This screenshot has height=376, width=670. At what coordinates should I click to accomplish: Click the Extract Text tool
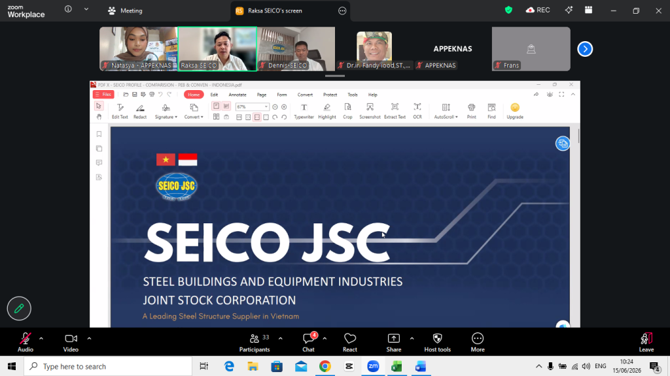tap(395, 111)
